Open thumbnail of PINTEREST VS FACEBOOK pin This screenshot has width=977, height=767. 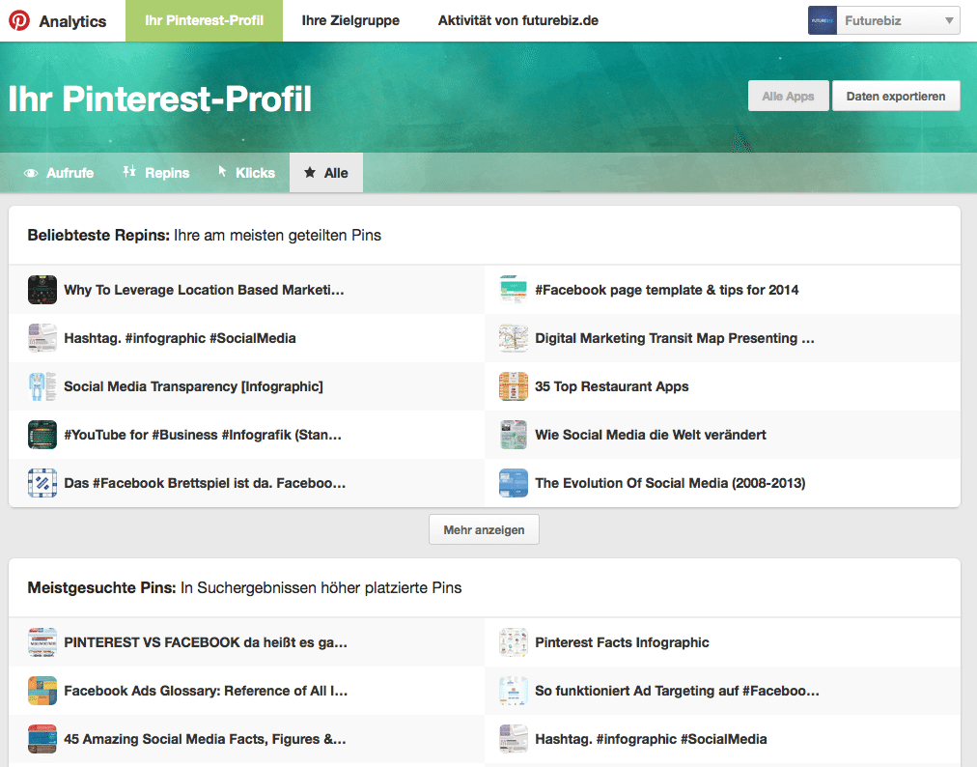tap(42, 642)
